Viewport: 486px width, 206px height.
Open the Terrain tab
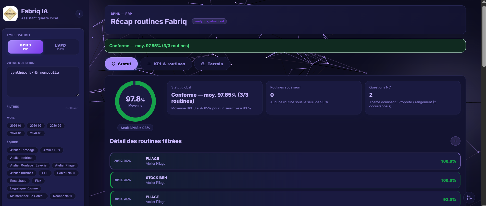pos(212,64)
